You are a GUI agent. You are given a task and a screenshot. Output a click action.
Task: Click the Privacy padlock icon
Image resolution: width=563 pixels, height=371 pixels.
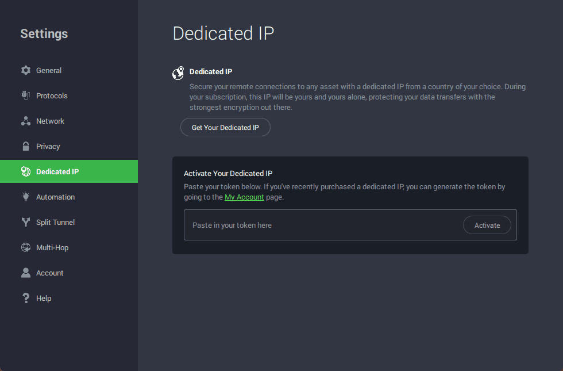click(x=25, y=146)
